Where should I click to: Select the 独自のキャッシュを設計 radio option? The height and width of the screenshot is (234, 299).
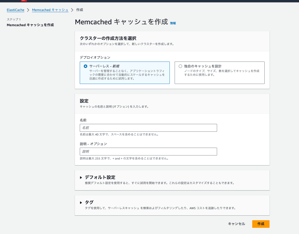tap(180, 66)
